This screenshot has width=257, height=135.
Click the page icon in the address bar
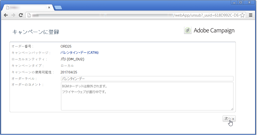click(29, 15)
